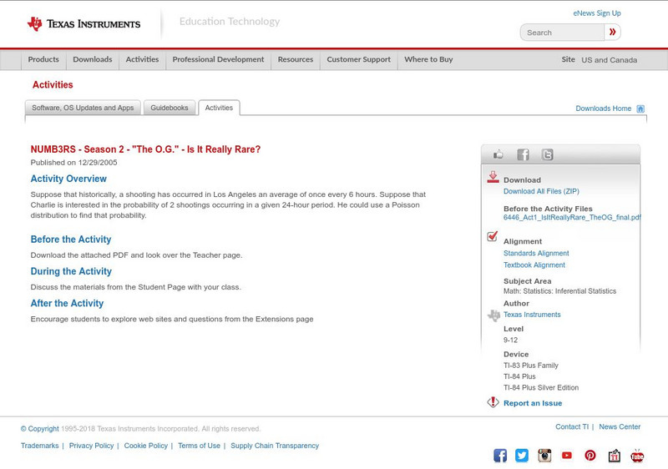Click the NUMB3RS Season 2 activity title
The image size is (668, 469).
click(145, 149)
